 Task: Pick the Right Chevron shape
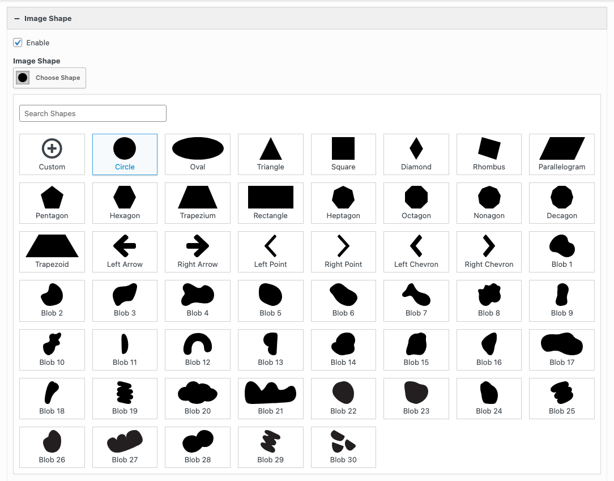(489, 252)
